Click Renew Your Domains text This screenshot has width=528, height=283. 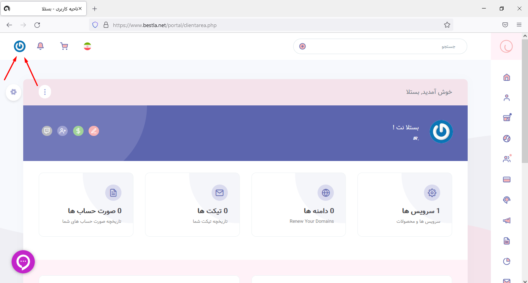pos(312,221)
